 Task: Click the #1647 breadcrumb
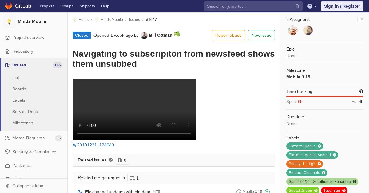(151, 20)
